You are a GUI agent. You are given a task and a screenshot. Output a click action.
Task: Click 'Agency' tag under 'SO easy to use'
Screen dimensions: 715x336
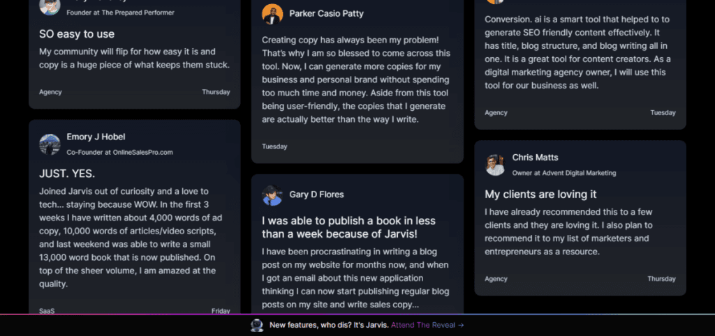[50, 92]
